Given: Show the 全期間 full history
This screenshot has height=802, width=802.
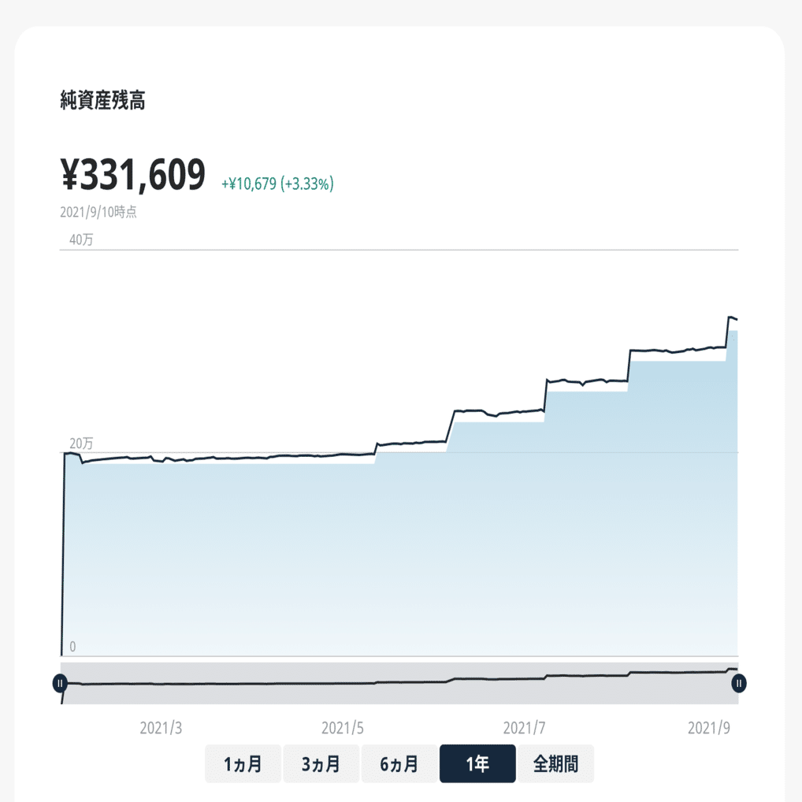Looking at the screenshot, I should click(555, 763).
